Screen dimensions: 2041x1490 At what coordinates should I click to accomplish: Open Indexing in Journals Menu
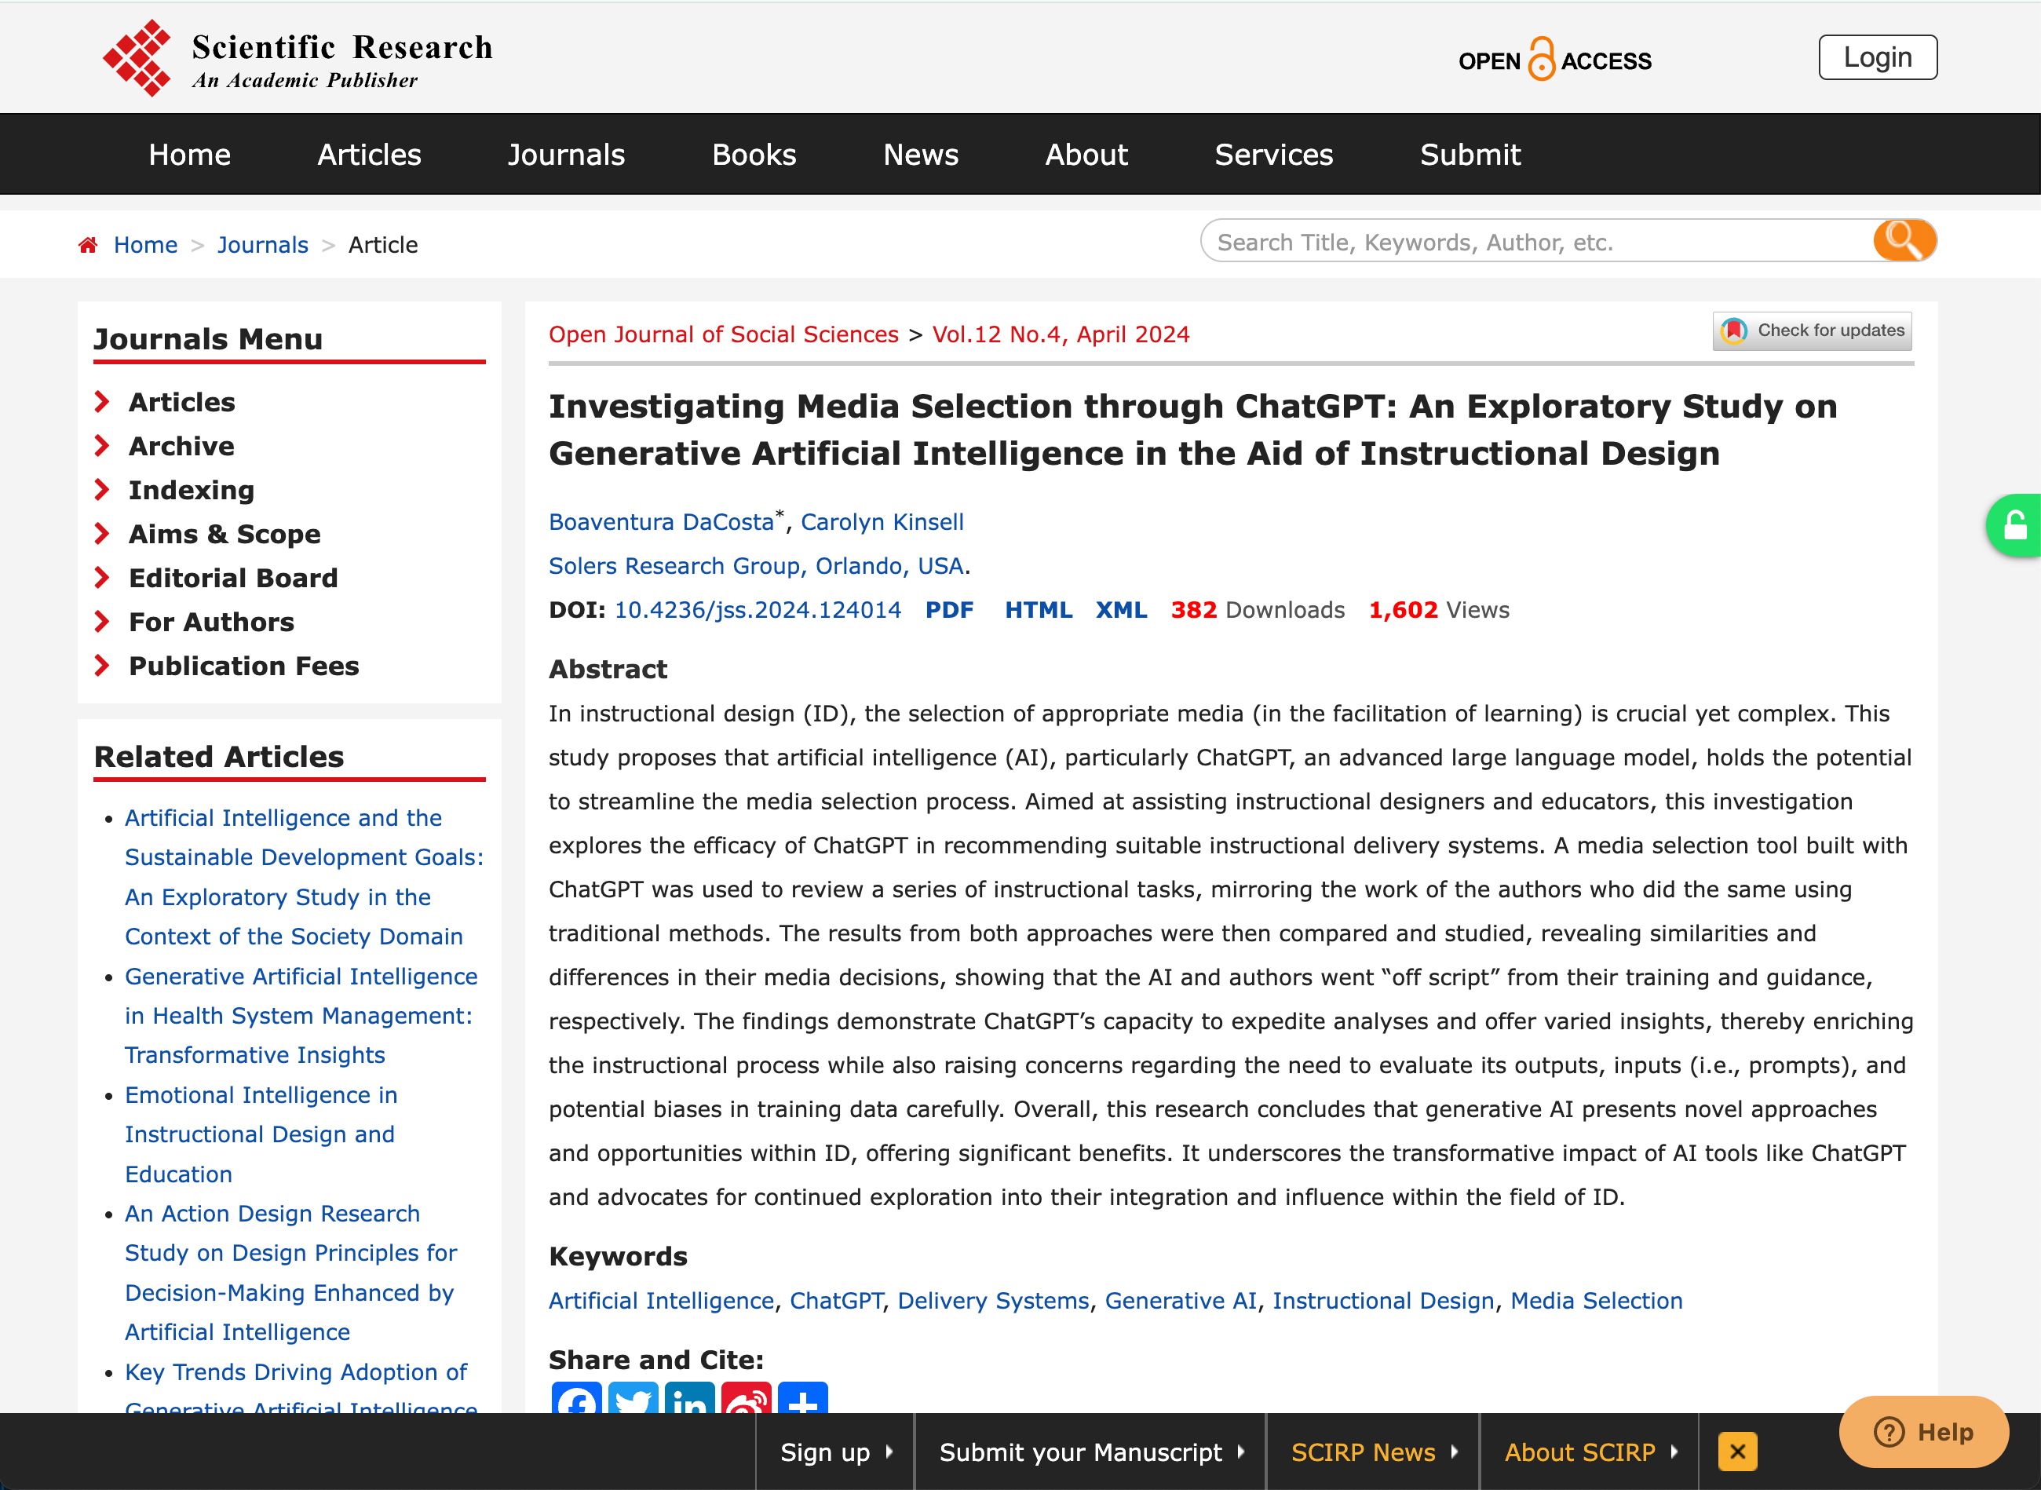[192, 490]
